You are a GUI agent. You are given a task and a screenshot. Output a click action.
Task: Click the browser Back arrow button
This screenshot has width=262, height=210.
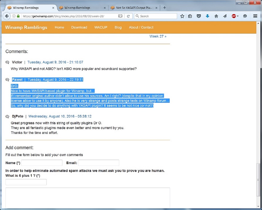[6, 16]
